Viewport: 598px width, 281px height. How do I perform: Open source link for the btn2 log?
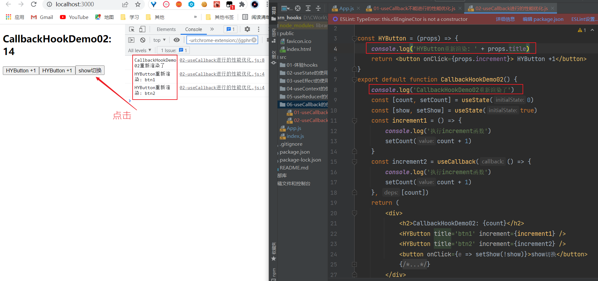pyautogui.click(x=222, y=88)
